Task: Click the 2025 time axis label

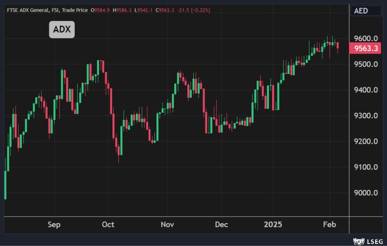Action: [x=273, y=225]
